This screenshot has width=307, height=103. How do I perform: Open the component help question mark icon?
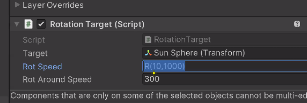coord(297,24)
